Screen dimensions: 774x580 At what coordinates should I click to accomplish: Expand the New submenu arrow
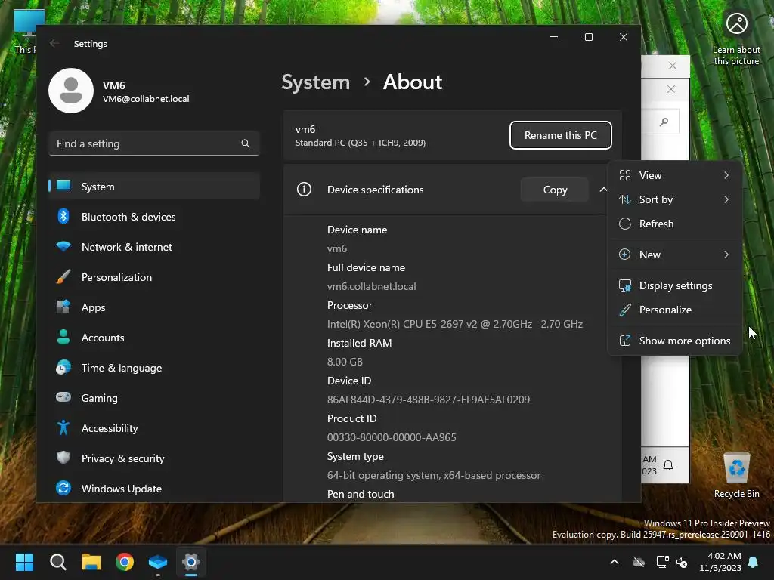click(x=726, y=255)
